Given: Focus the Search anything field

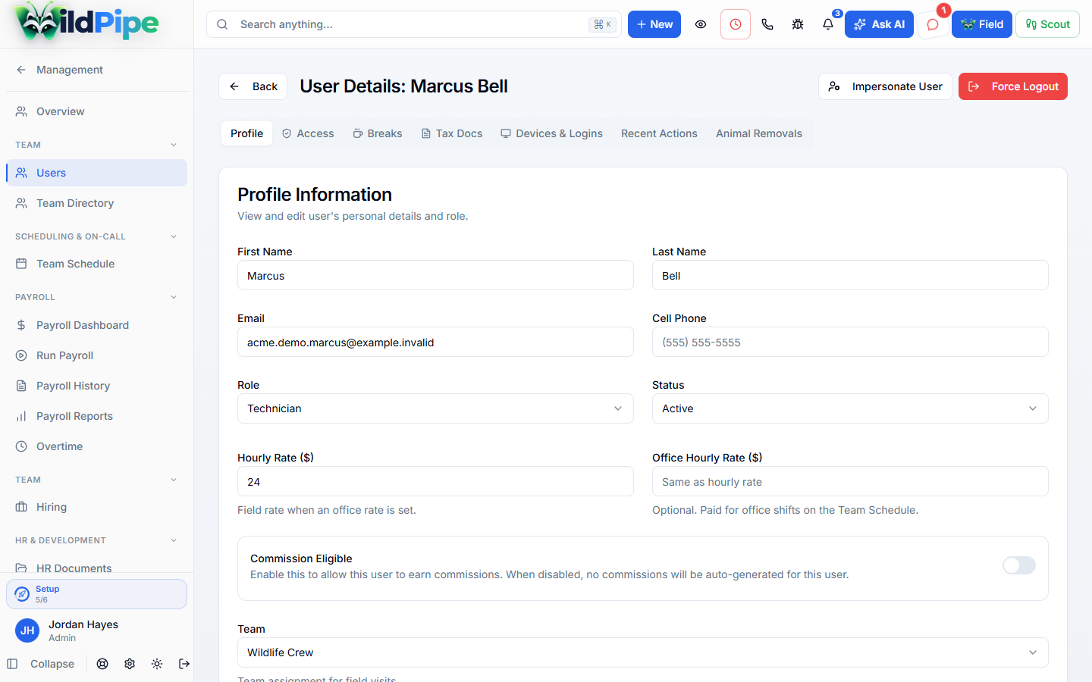Looking at the screenshot, I should click(414, 24).
